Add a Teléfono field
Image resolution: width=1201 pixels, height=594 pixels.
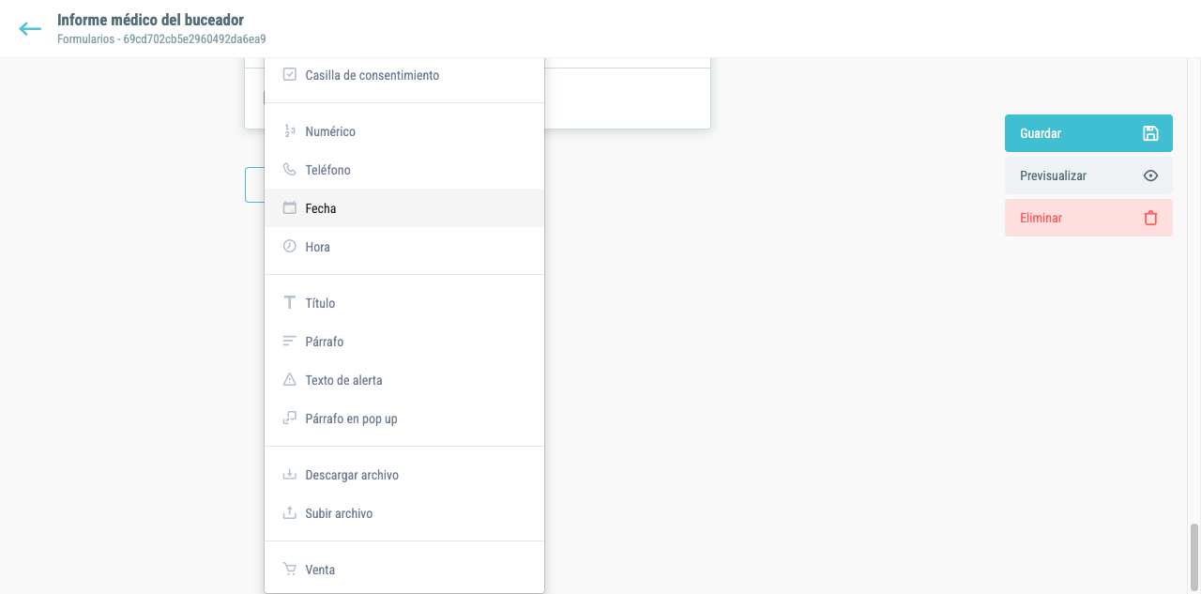404,170
